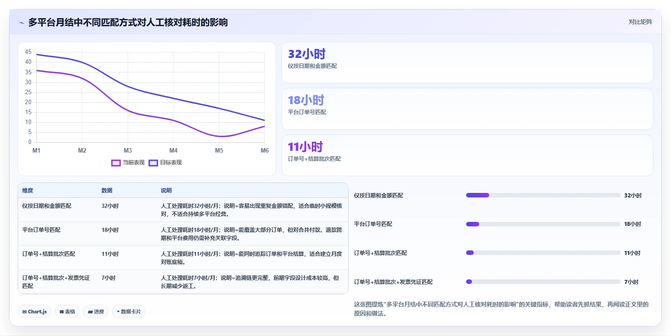
Task: Click the 7小时 table cell
Action: pyautogui.click(x=108, y=278)
